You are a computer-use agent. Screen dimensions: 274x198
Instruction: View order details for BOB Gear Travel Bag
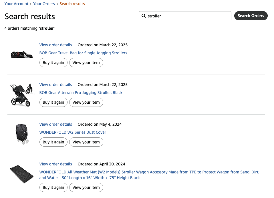point(55,45)
